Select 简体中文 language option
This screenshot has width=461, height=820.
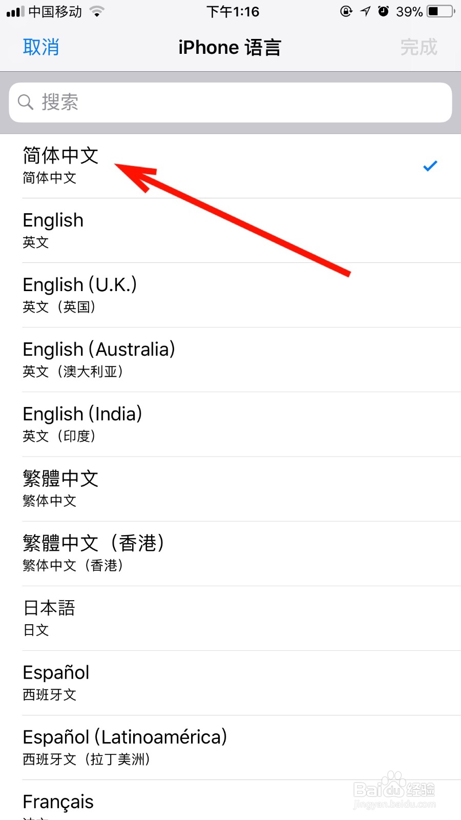230,166
